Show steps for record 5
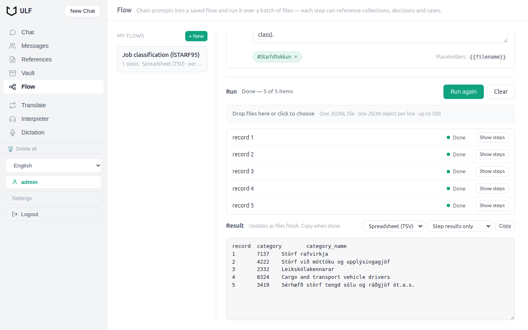This screenshot has height=330, width=528. (x=492, y=205)
